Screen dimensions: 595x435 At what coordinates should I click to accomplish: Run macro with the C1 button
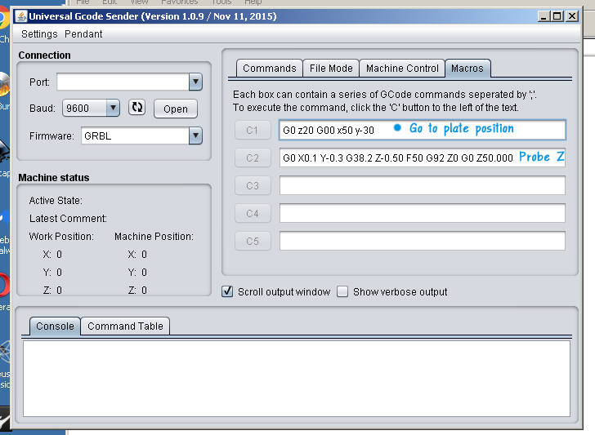pyautogui.click(x=253, y=130)
